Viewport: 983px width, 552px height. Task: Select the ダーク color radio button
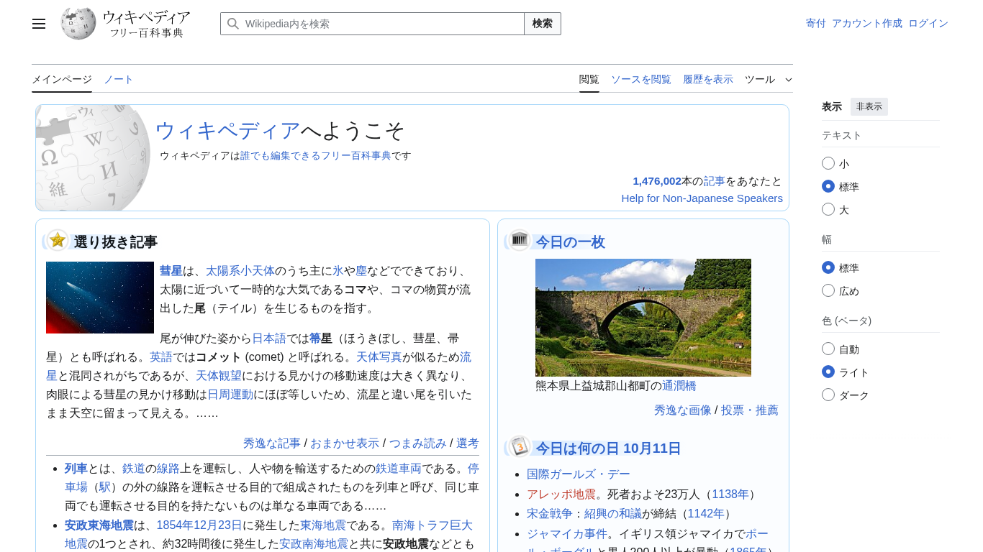point(828,395)
